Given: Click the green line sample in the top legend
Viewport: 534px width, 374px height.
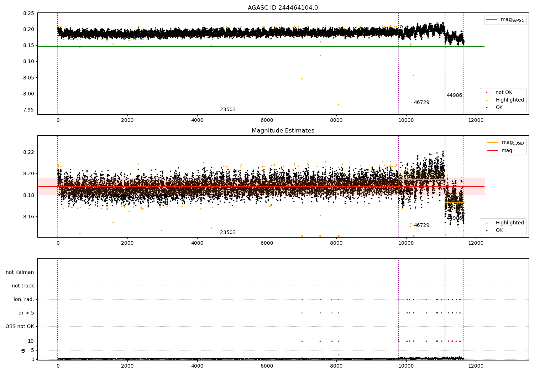Looking at the screenshot, I should coord(492,20).
